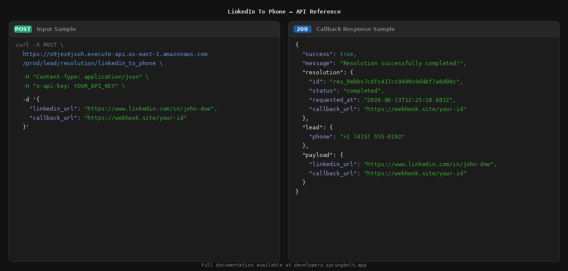Click the x-api-key: YOUR_API_KEY header line
568x271 pixels.
74,86
